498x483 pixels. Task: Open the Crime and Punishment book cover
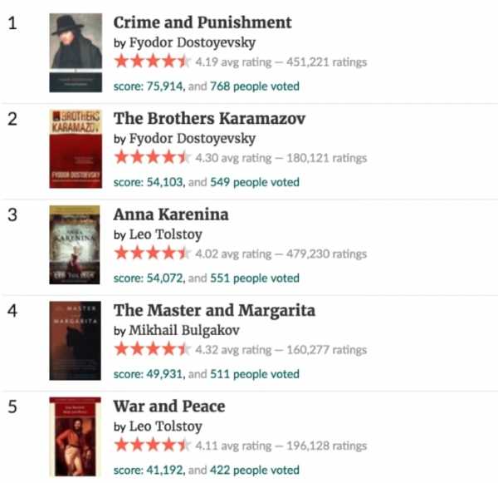click(x=76, y=52)
